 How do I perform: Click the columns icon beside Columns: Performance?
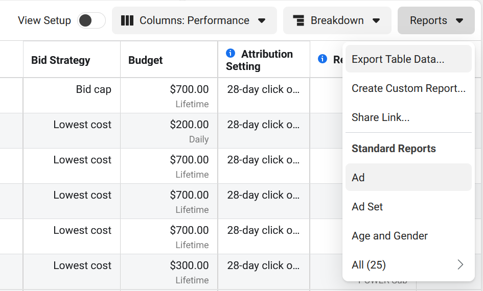point(127,21)
